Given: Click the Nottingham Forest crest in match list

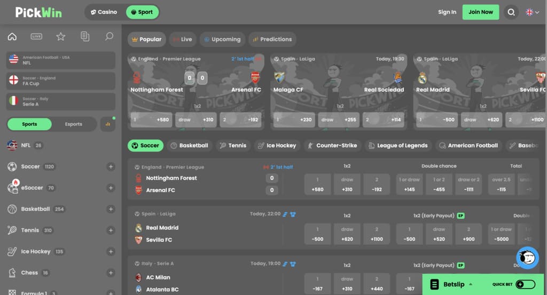Looking at the screenshot, I should 138,178.
